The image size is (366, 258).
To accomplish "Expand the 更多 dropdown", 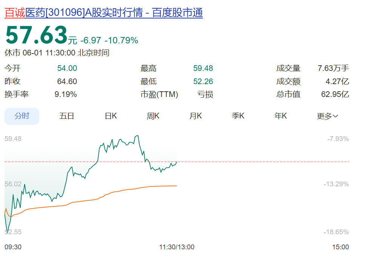I will point(327,116).
